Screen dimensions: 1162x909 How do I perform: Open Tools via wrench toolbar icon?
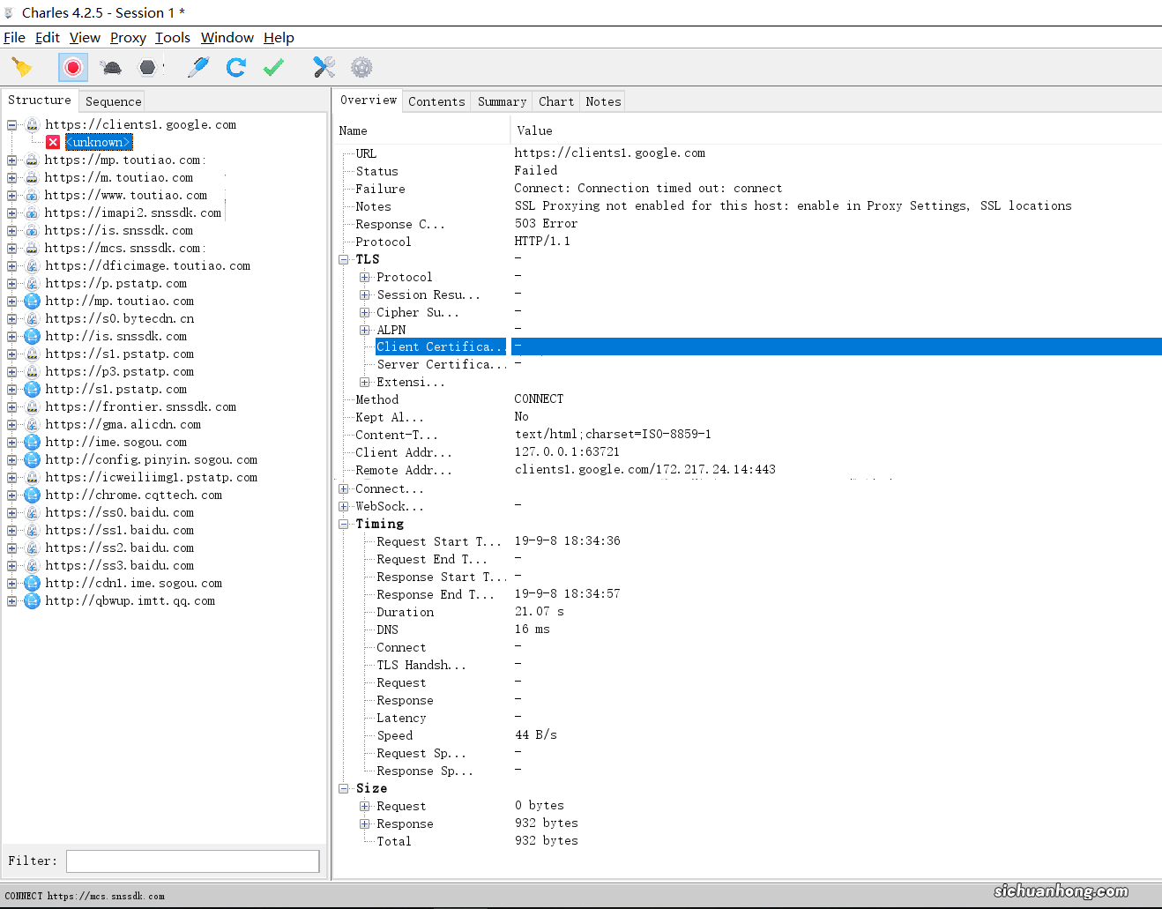tap(324, 67)
